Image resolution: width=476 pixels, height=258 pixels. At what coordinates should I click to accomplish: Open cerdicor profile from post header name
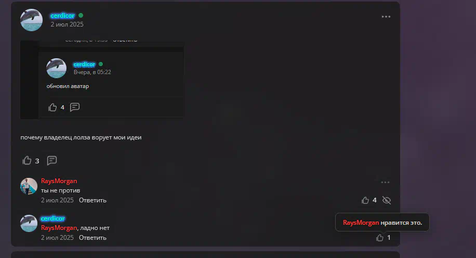coord(62,16)
